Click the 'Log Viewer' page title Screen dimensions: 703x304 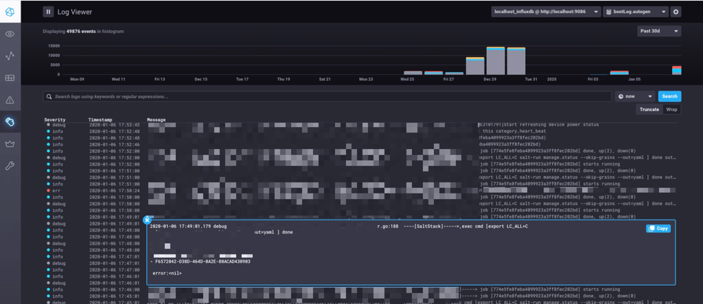click(x=75, y=12)
